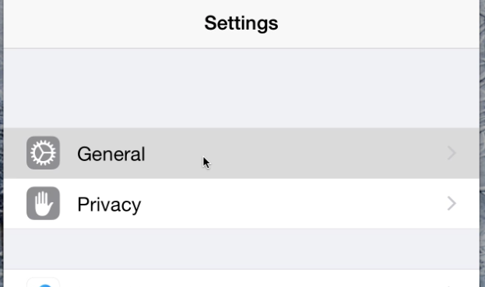Click the separator line under Settings header
The width and height of the screenshot is (485, 287).
pyautogui.click(x=241, y=48)
